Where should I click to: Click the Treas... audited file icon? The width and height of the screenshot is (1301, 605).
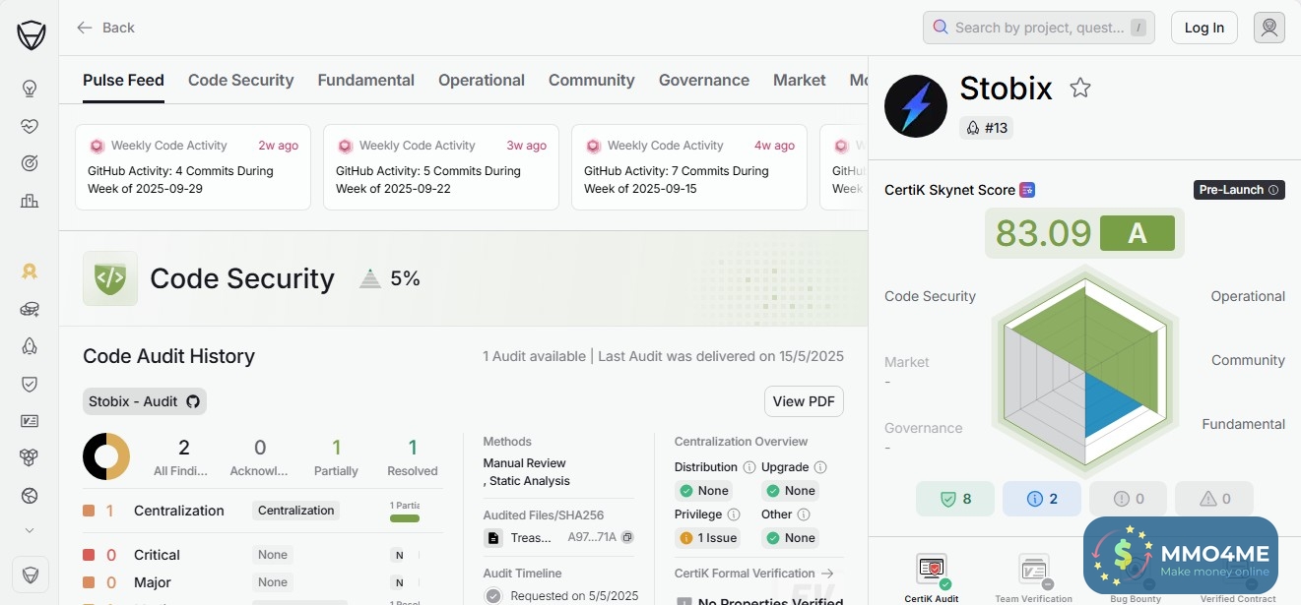494,538
